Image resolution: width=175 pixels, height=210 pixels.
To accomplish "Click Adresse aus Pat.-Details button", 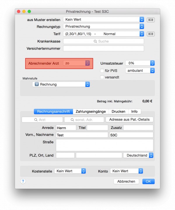I will pos(129,120).
